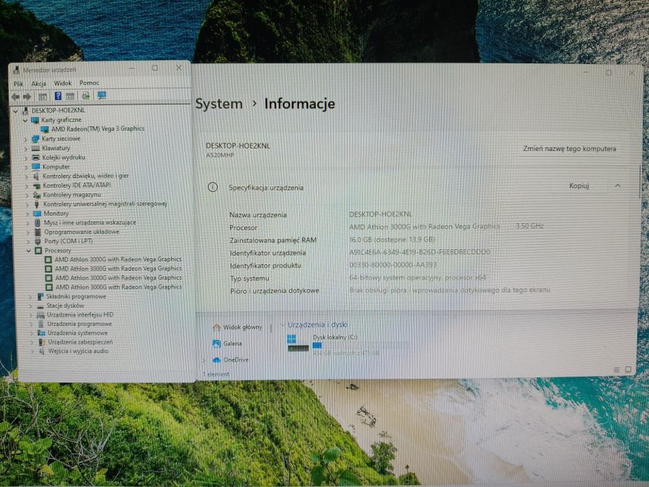The width and height of the screenshot is (649, 487).
Task: Collapse the Procesory category
Action: pyautogui.click(x=29, y=251)
